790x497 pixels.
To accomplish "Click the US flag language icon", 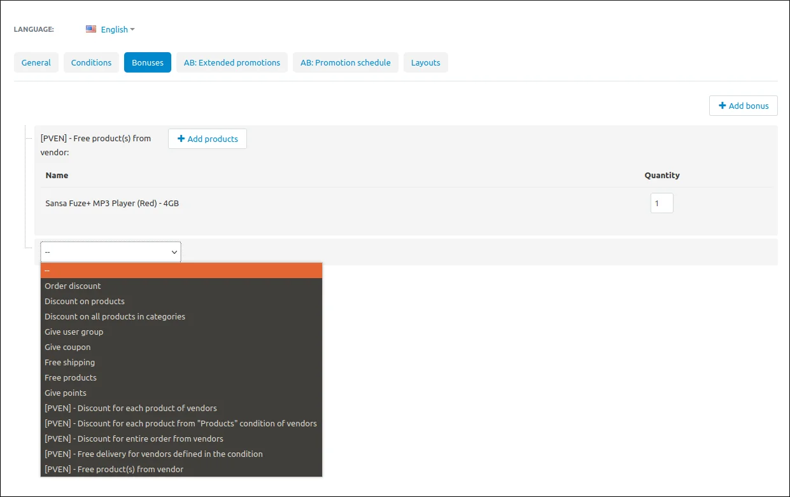I will tap(91, 29).
